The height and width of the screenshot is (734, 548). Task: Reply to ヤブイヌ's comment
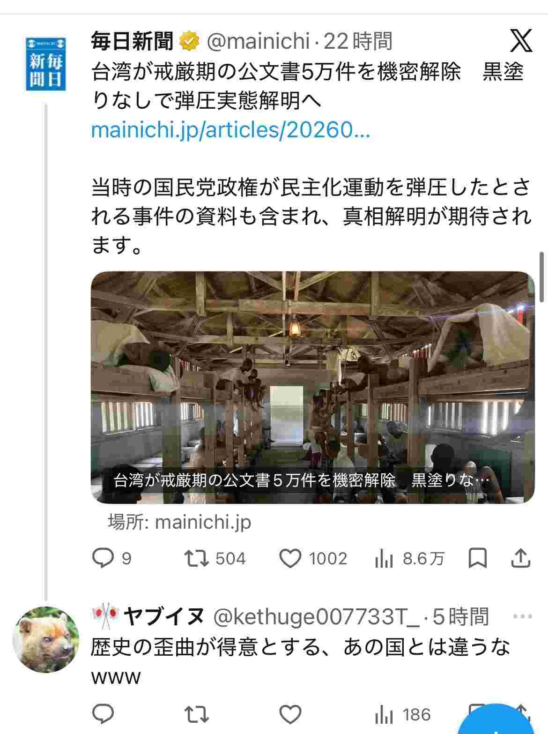coord(103,714)
